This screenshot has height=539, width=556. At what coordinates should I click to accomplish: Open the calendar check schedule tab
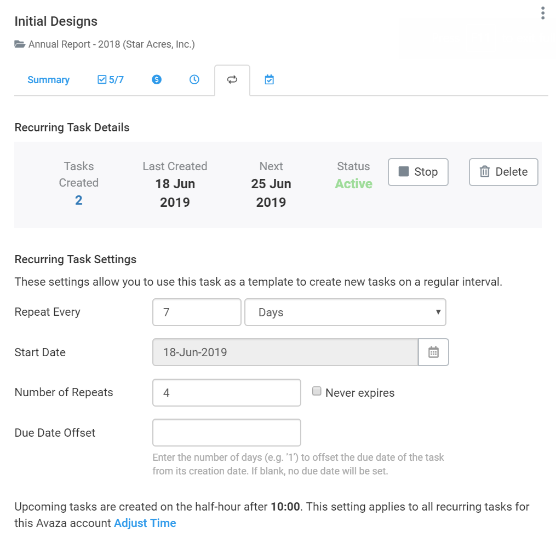(270, 80)
